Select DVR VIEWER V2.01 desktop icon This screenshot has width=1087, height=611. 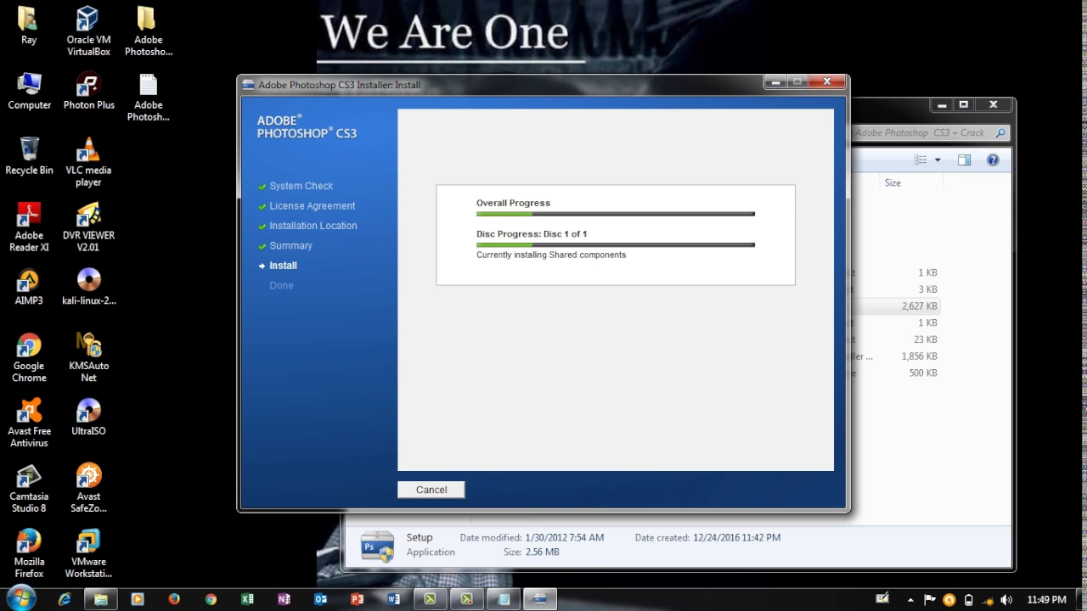(x=88, y=227)
